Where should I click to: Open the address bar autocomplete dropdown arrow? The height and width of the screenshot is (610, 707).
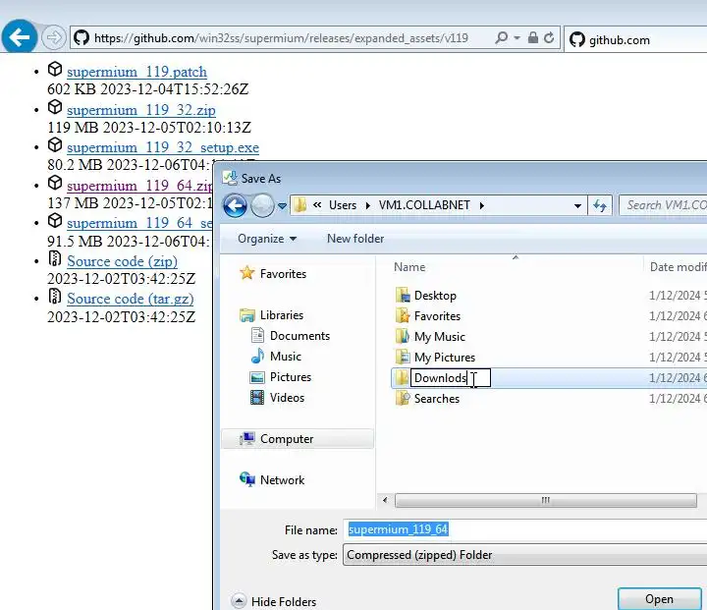tap(517, 38)
